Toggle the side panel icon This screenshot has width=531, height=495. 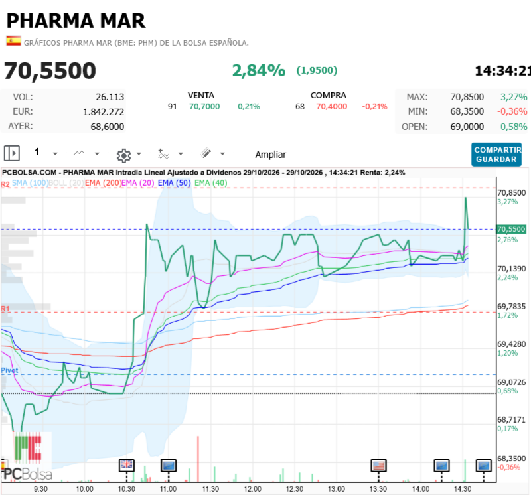pos(12,153)
